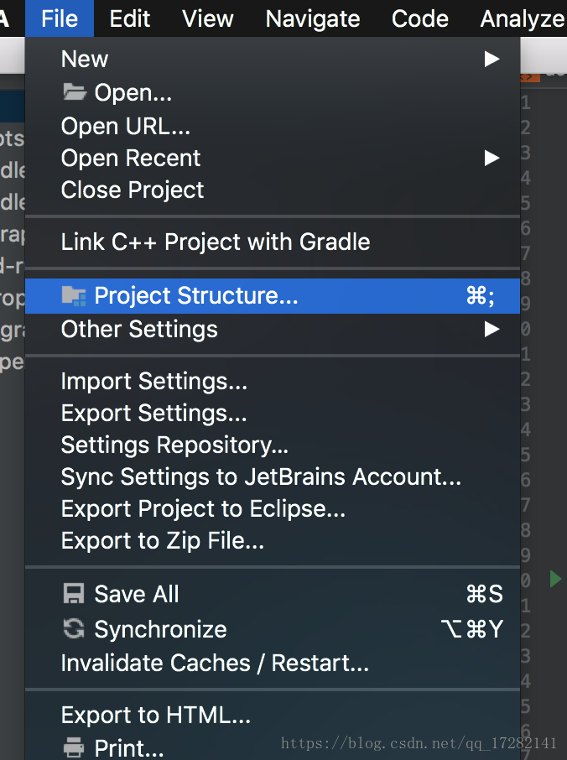
Task: Click the green run arrow in gutter
Action: (555, 579)
